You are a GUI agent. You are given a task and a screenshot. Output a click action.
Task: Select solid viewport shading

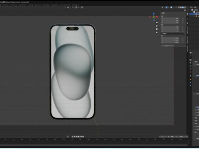point(181,7)
